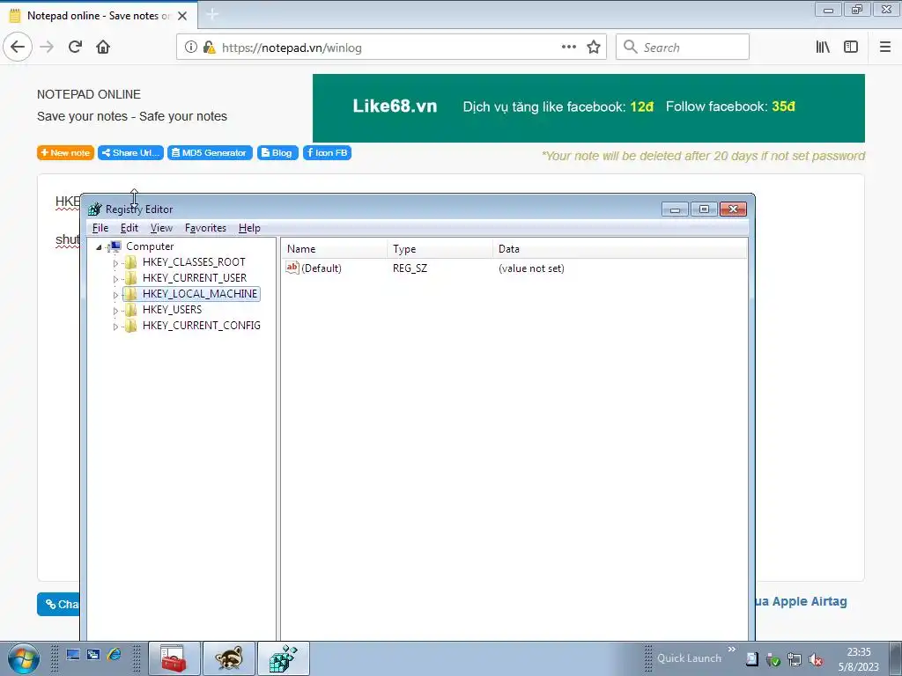The image size is (902, 676).
Task: Click the REG_SZ type cell
Action: tap(410, 268)
